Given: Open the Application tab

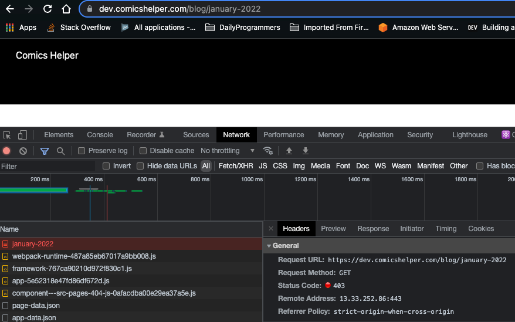Looking at the screenshot, I should [x=375, y=135].
